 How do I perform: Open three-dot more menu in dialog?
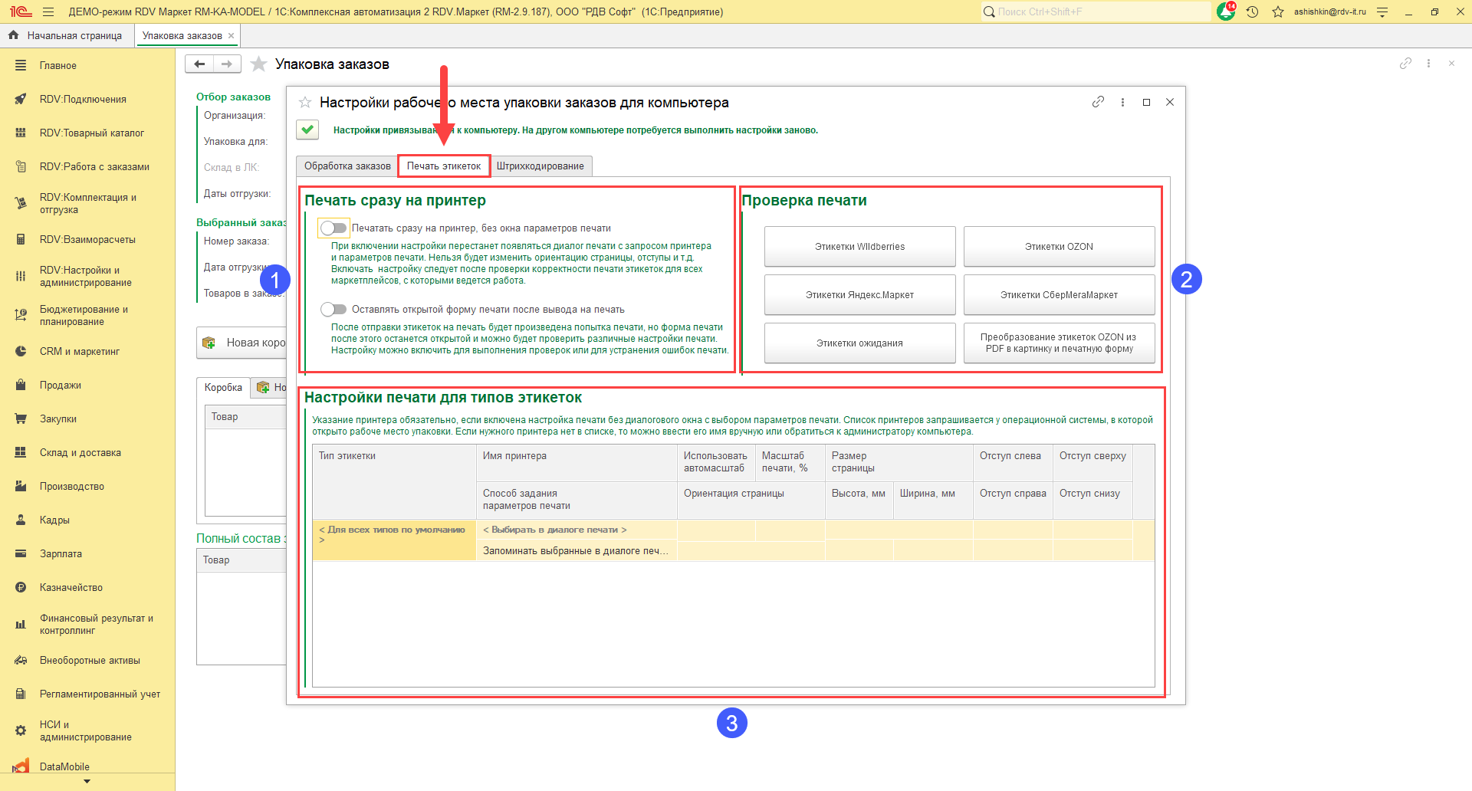click(1122, 102)
